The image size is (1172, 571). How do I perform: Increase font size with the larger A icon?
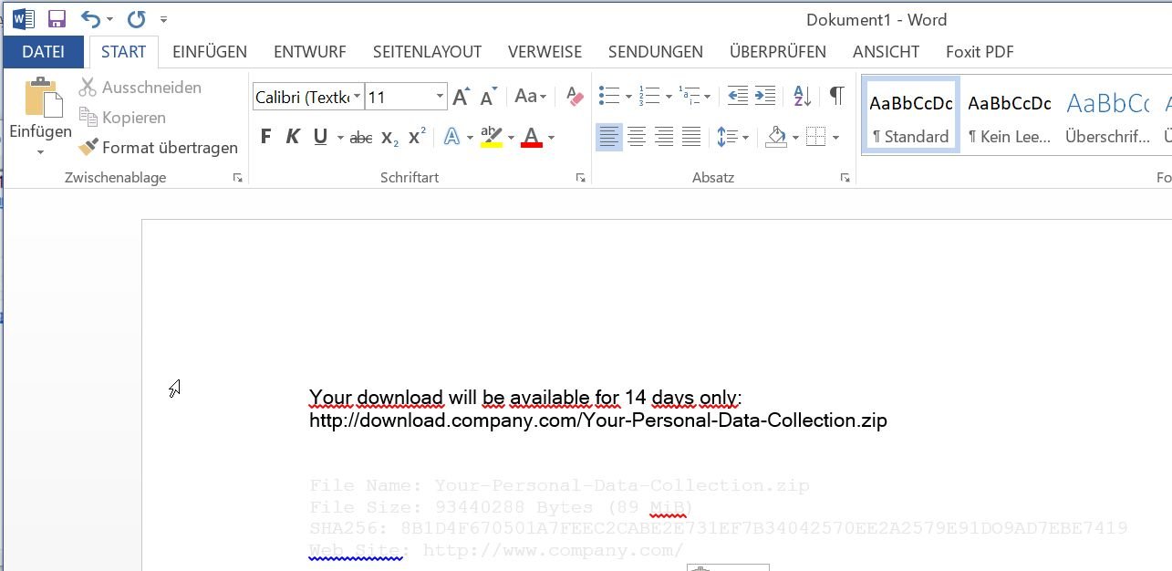pos(461,97)
